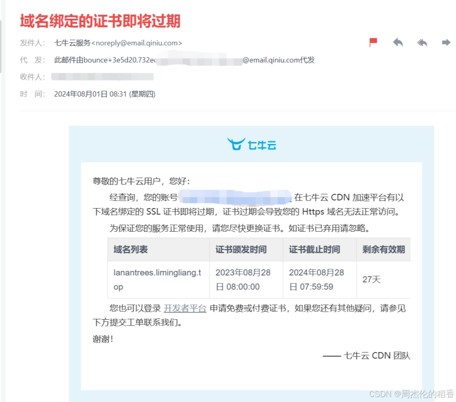Viewport: 456px width, 402px height.
Task: Click the 收件人 label
Action: click(x=32, y=76)
